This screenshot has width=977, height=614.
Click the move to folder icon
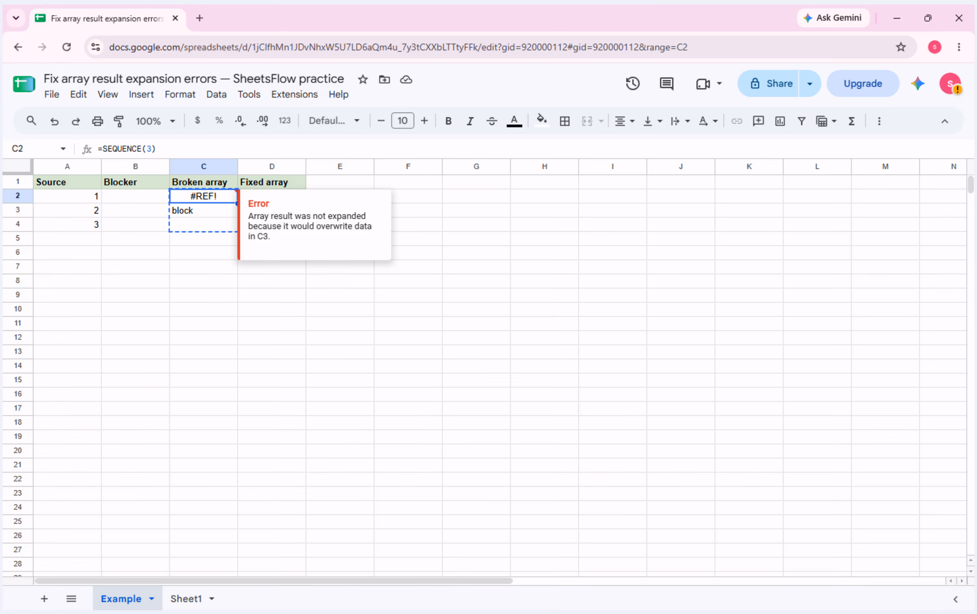click(384, 79)
